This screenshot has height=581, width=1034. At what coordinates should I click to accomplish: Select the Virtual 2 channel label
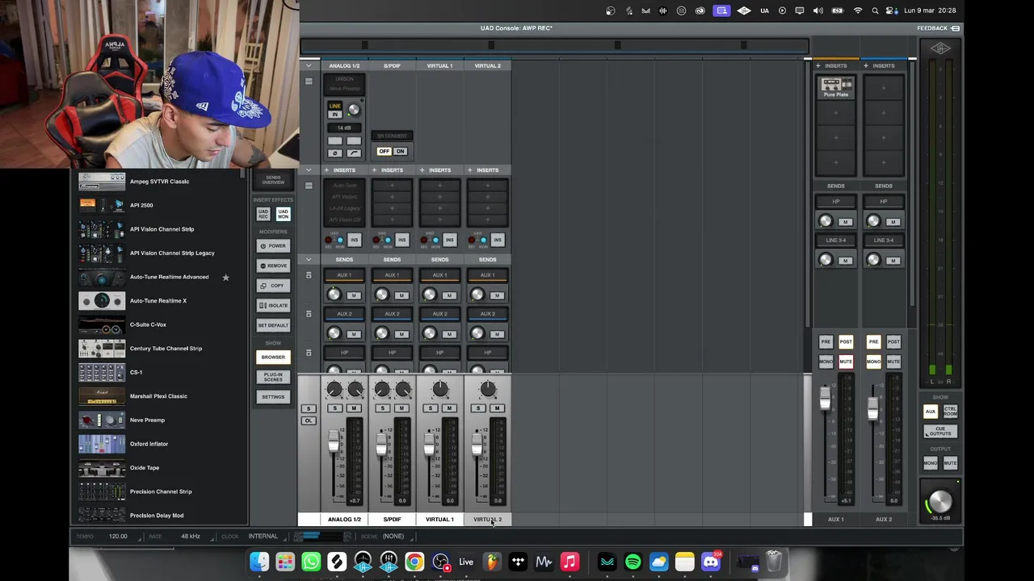pyautogui.click(x=487, y=520)
